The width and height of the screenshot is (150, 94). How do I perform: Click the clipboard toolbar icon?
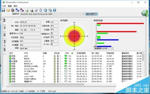(41, 10)
